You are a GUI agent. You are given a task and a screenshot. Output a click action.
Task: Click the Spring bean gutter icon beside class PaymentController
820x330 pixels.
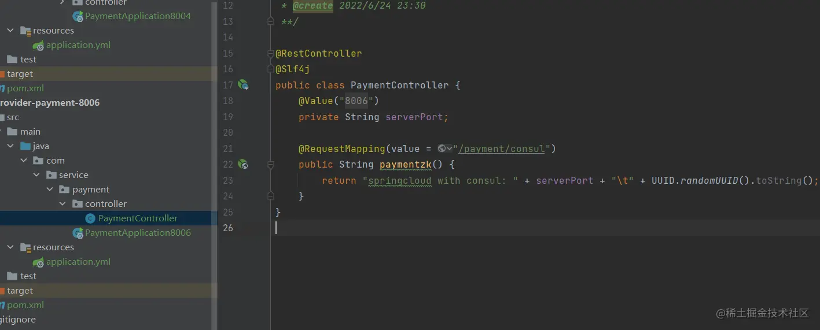pos(243,85)
